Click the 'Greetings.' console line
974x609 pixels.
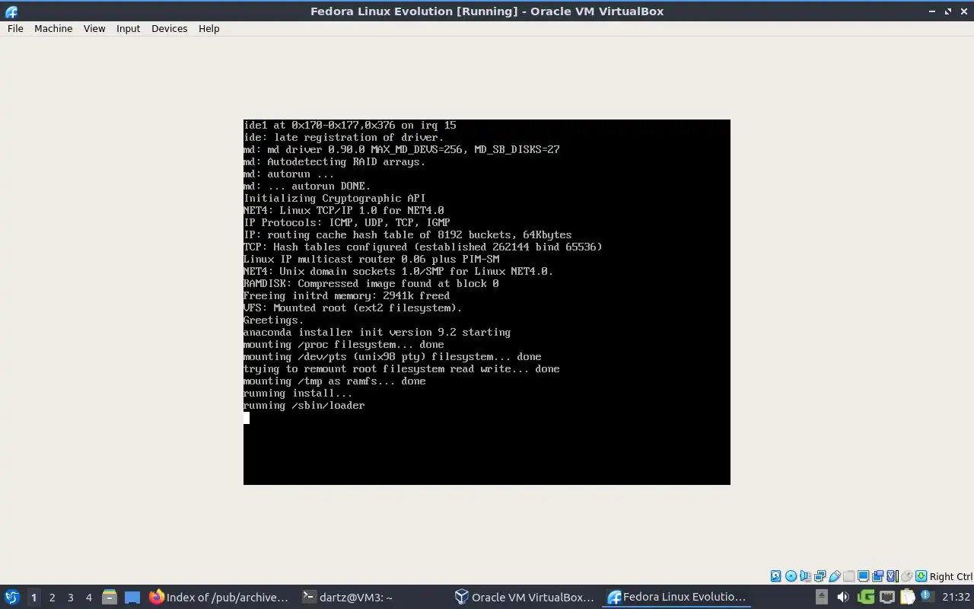point(273,320)
